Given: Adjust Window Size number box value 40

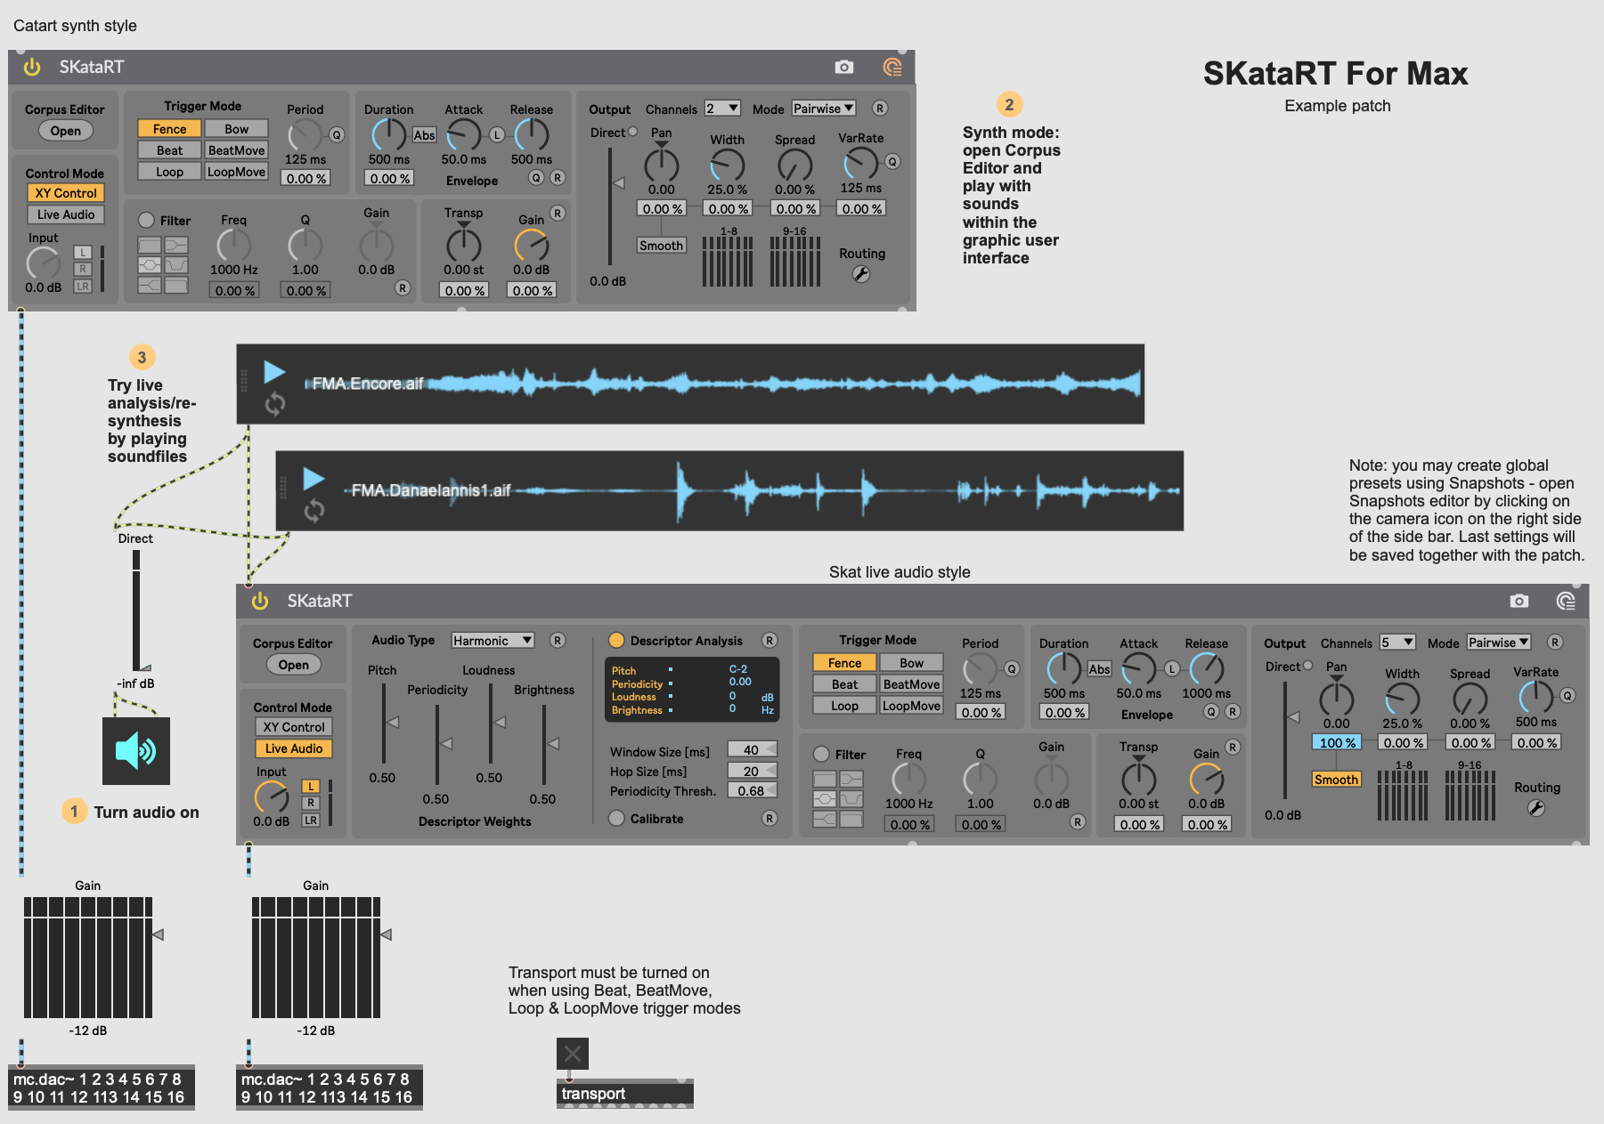Looking at the screenshot, I should [x=753, y=749].
